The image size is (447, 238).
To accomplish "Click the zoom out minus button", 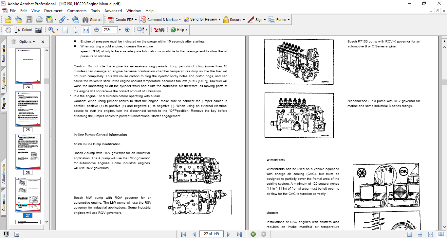I will point(96,30).
